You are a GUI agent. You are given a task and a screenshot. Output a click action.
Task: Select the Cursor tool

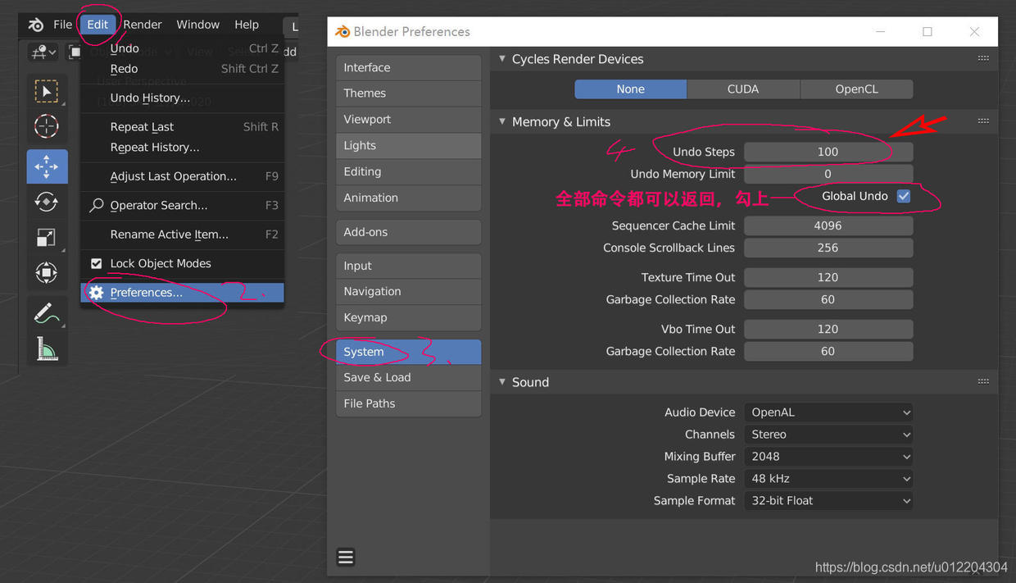pyautogui.click(x=46, y=125)
